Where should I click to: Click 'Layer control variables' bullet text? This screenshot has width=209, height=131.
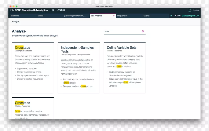click(x=27, y=69)
